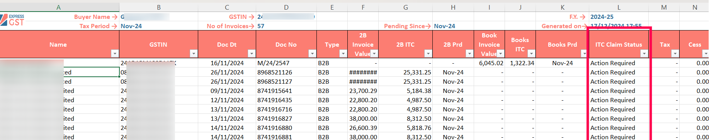
Task: Select column L header
Action: point(619,7)
